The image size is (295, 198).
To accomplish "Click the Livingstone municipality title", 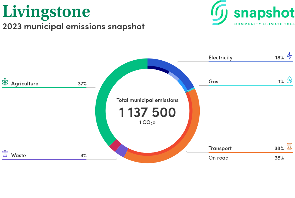I will (46, 12).
